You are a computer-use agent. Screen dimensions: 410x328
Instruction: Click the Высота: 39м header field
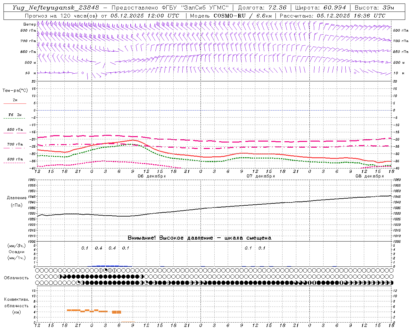point(374,8)
